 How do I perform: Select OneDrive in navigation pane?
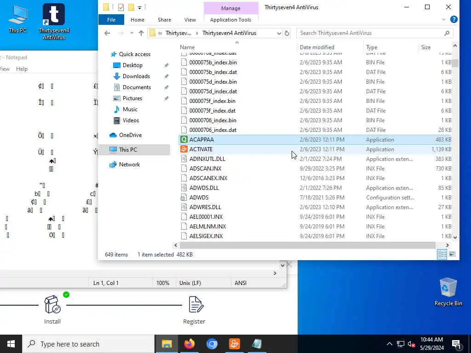(130, 135)
